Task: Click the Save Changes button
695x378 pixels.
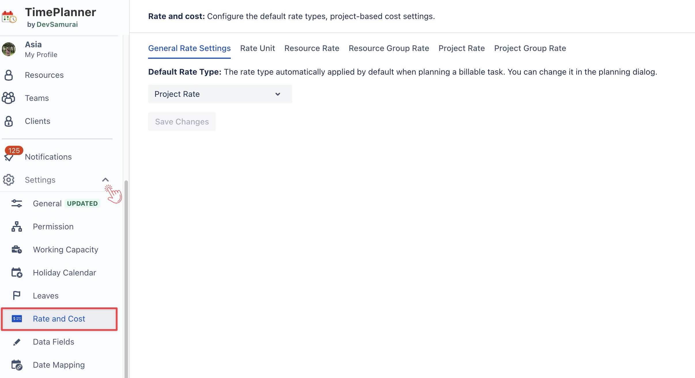Action: [x=182, y=122]
